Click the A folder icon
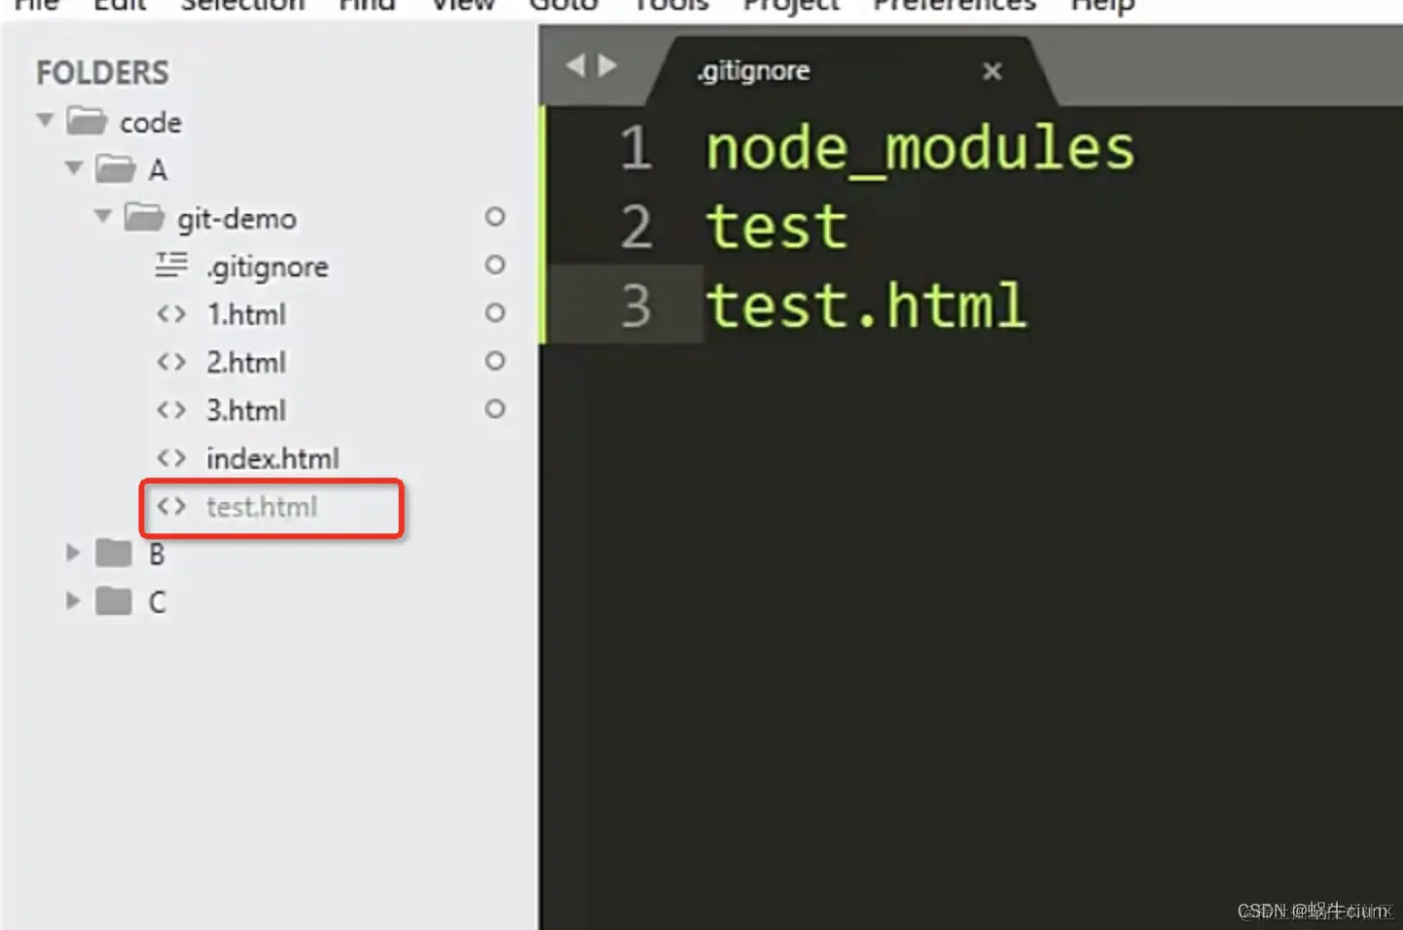Viewport: 1403px width, 930px height. click(x=116, y=169)
